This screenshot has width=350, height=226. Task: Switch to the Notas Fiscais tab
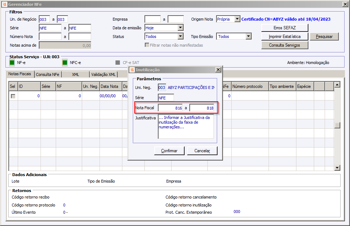(20, 74)
